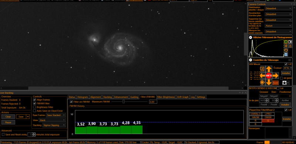Select the R filter
The width and height of the screenshot is (296, 144).
click(x=256, y=121)
